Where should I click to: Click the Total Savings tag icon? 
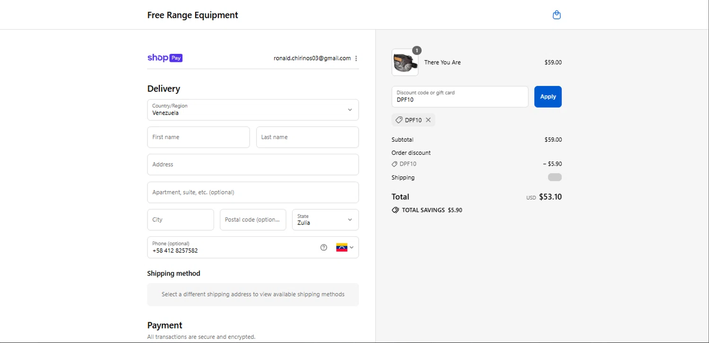click(x=395, y=210)
